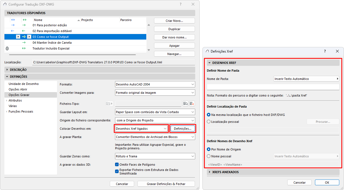Click the Apagar button
344x190 pixels.
pyautogui.click(x=174, y=46)
